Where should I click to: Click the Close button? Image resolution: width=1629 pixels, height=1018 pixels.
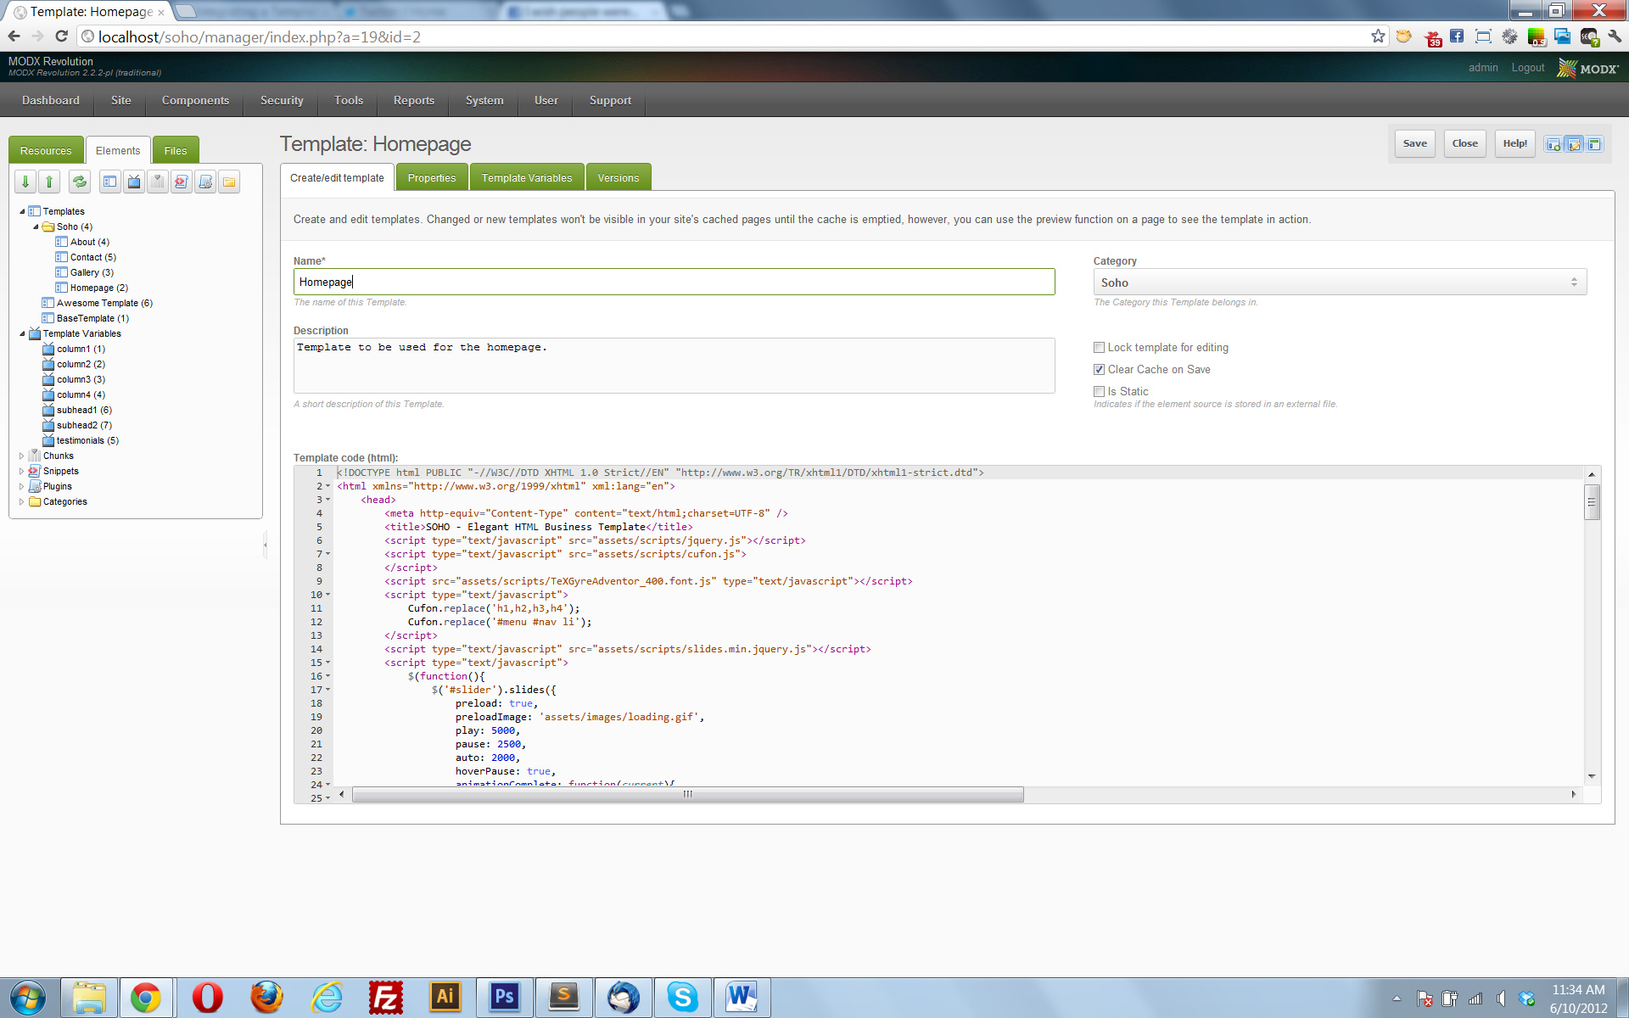click(1464, 143)
